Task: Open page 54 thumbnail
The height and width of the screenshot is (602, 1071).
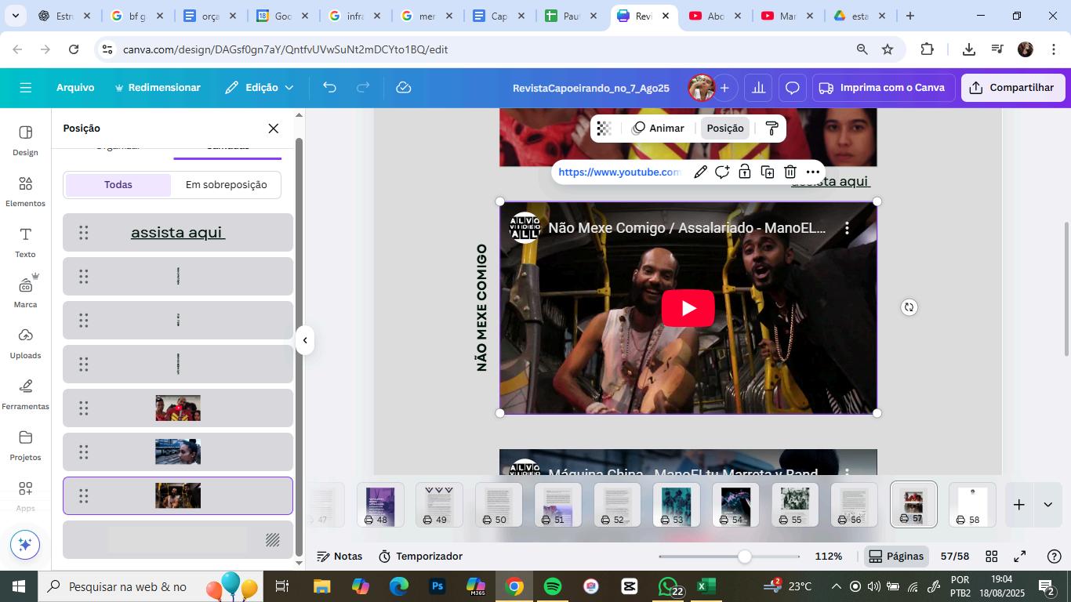Action: click(735, 506)
